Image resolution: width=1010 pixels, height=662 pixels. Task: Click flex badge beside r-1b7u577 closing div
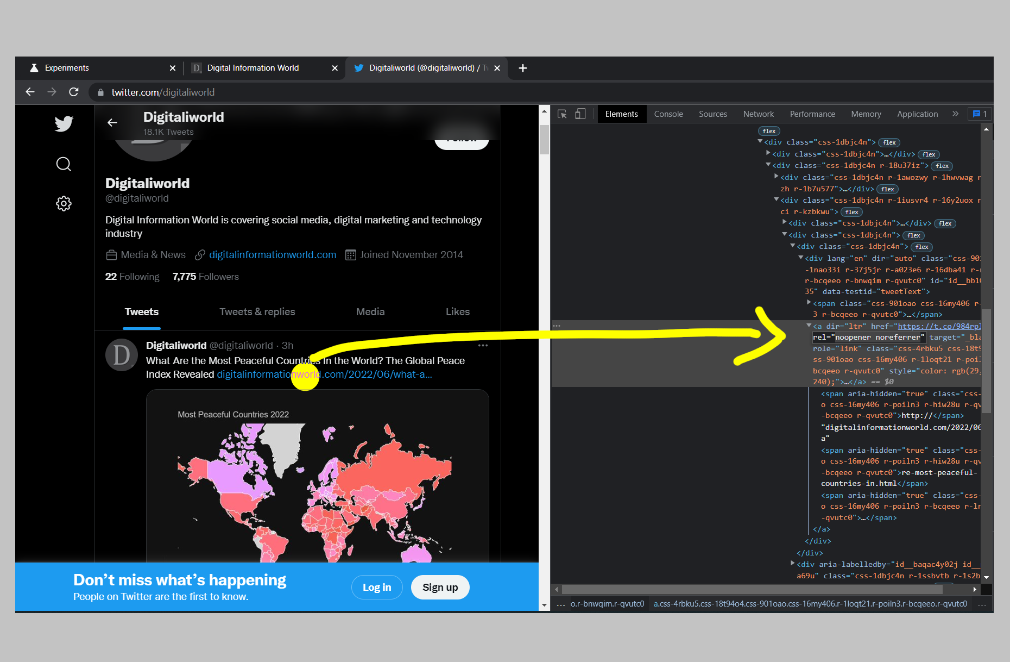[x=888, y=189]
